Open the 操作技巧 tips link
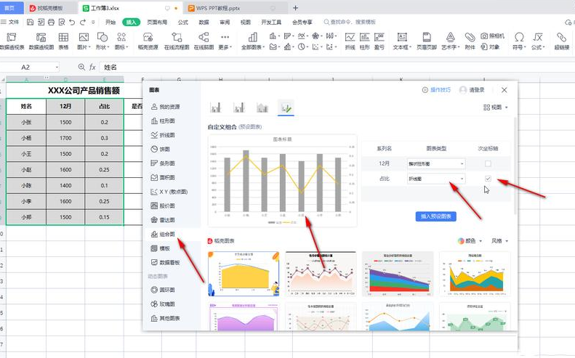The width and height of the screenshot is (575, 358). click(x=436, y=90)
